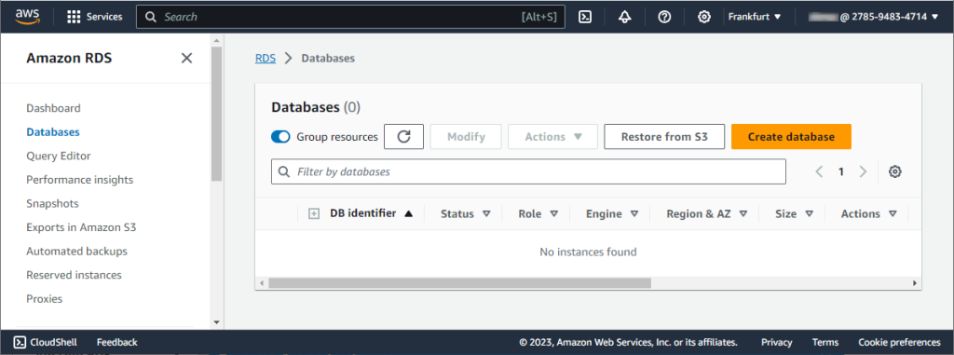
Task: Open the help question mark icon
Action: pyautogui.click(x=664, y=17)
